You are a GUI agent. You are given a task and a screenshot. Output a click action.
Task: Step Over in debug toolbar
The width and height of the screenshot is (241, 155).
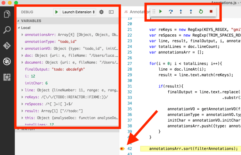[171, 12]
